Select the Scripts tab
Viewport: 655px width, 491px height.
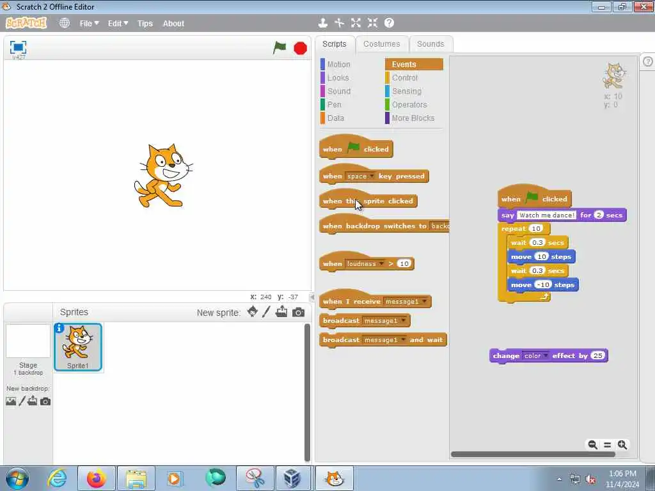(x=334, y=44)
